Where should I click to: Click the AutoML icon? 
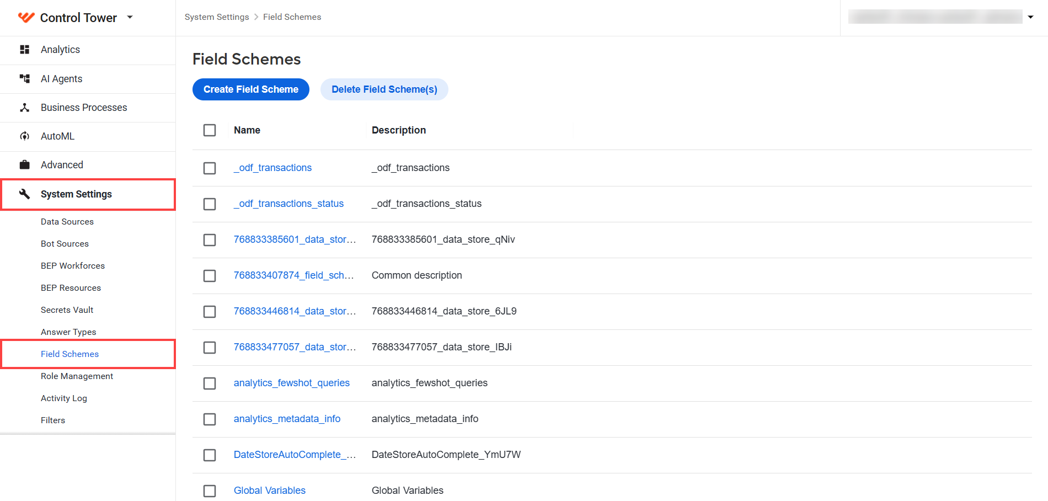click(24, 136)
